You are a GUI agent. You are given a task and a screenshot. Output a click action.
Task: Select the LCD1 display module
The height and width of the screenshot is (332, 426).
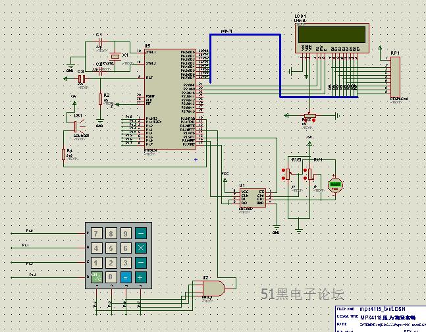(332, 38)
